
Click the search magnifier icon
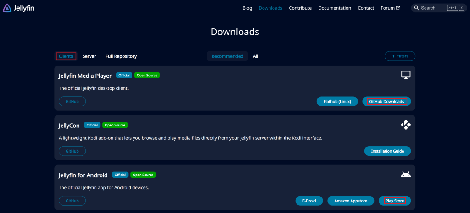tap(417, 8)
